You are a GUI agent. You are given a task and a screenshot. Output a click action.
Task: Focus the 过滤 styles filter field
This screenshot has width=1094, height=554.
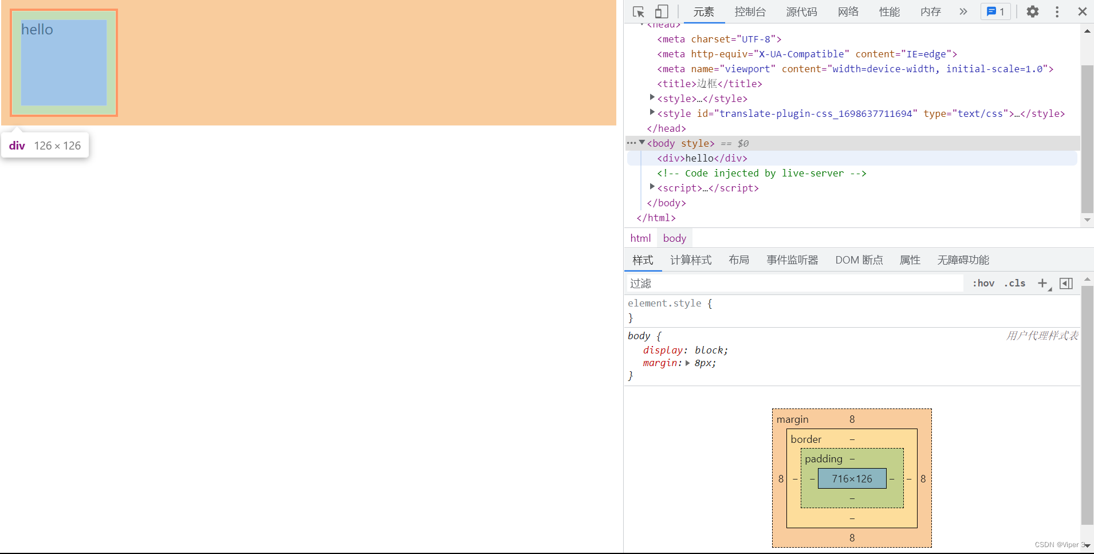coord(795,283)
